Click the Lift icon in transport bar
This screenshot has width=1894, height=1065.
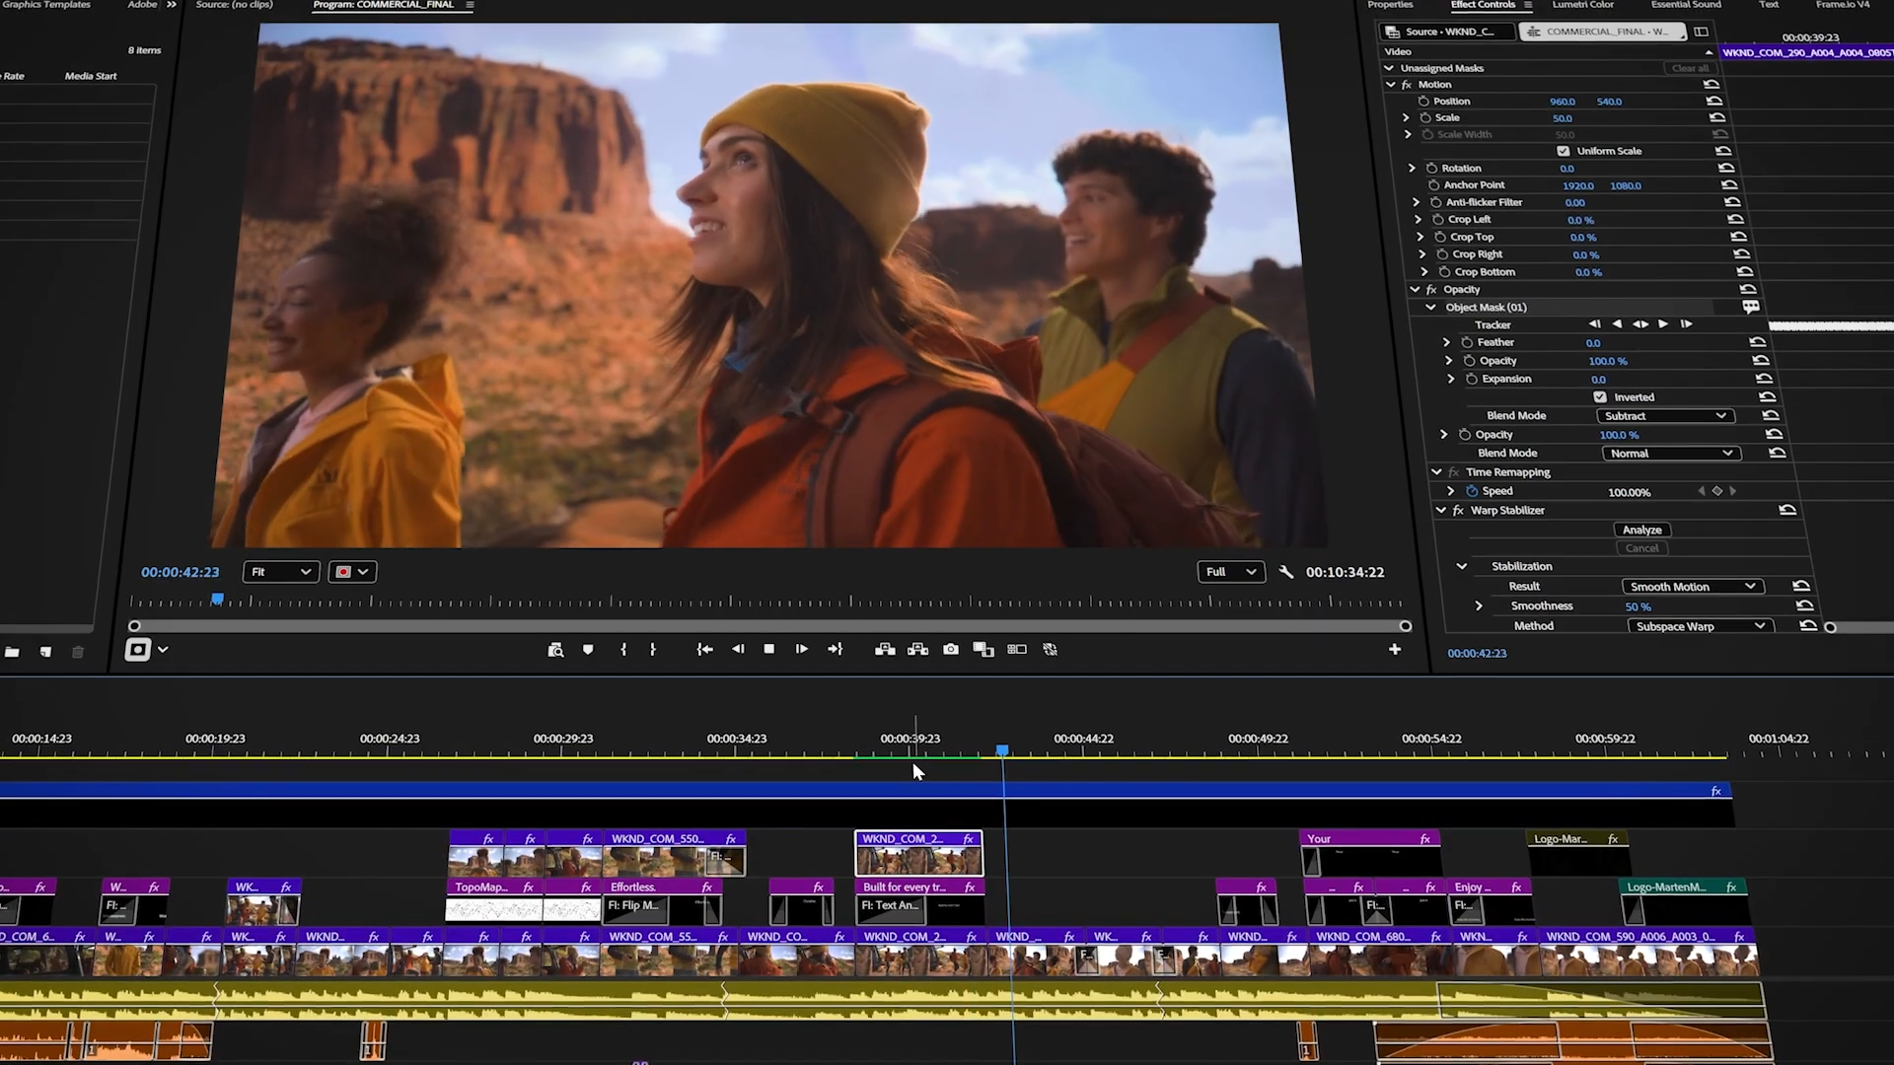tap(885, 650)
